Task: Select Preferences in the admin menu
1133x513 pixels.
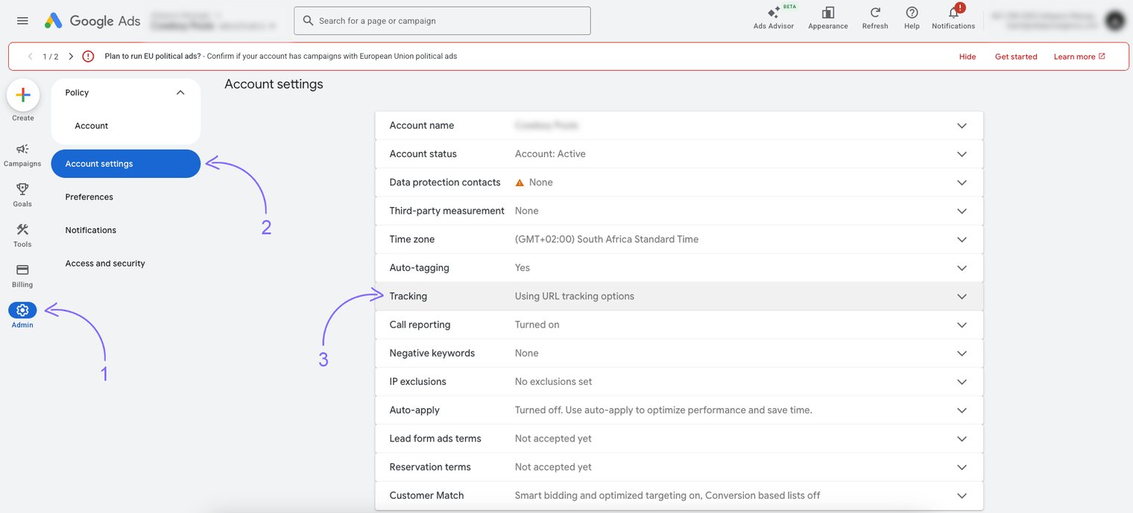Action: pyautogui.click(x=89, y=197)
